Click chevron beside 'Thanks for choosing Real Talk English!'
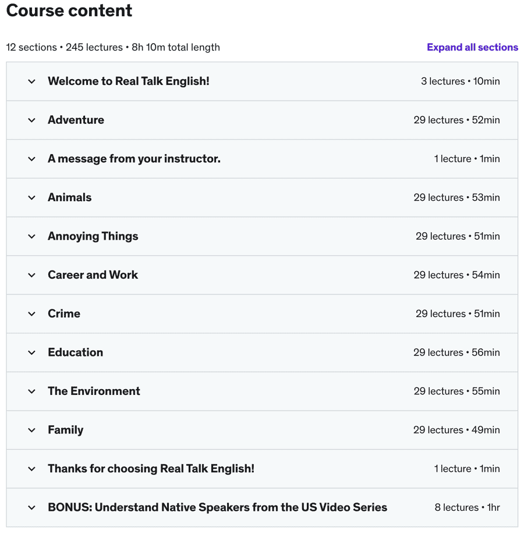This screenshot has width=524, height=534. pos(32,469)
